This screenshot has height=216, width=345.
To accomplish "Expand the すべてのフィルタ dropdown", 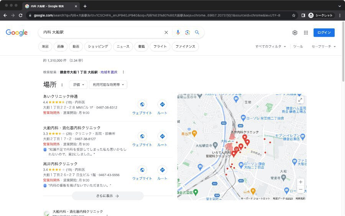I will (271, 46).
